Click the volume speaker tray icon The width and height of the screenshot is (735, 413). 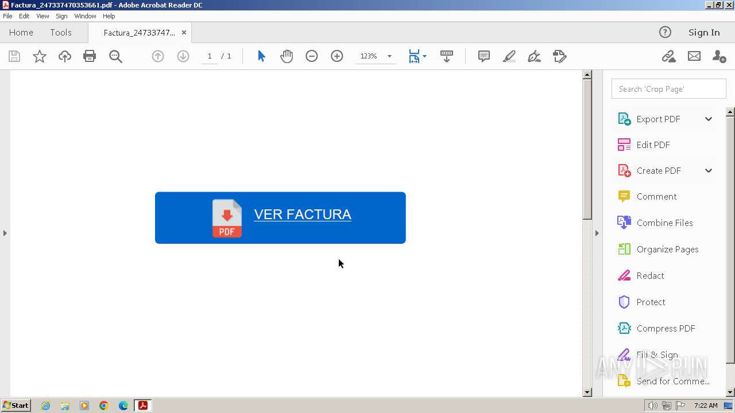tap(653, 406)
